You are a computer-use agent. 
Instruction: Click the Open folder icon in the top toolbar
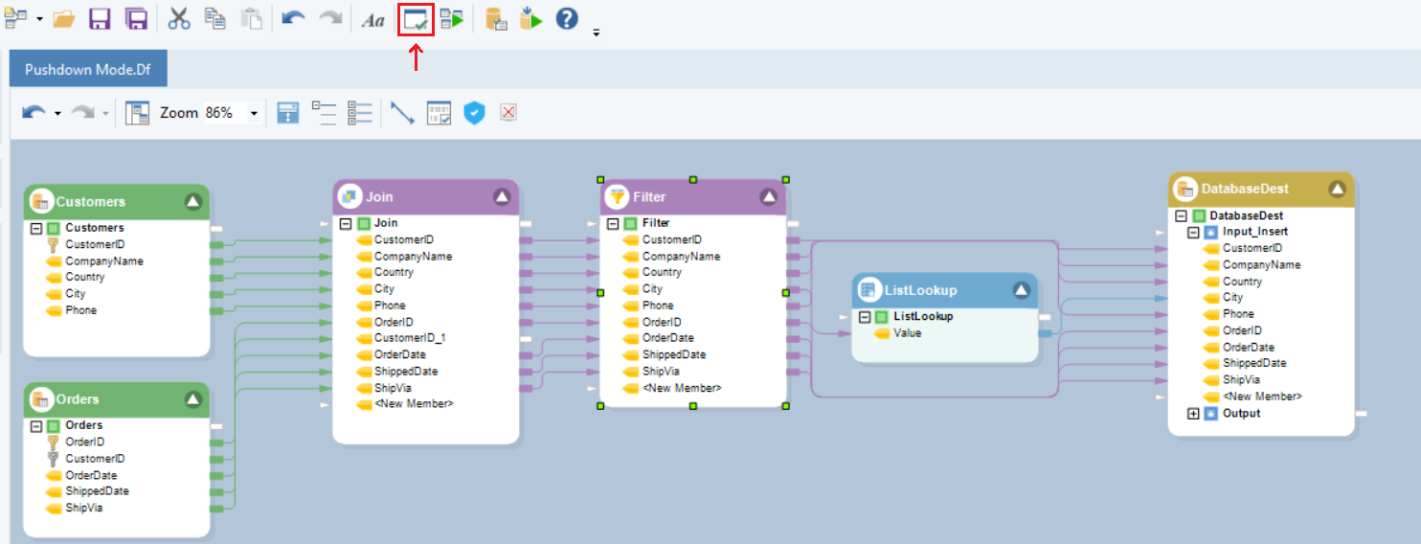pos(64,19)
